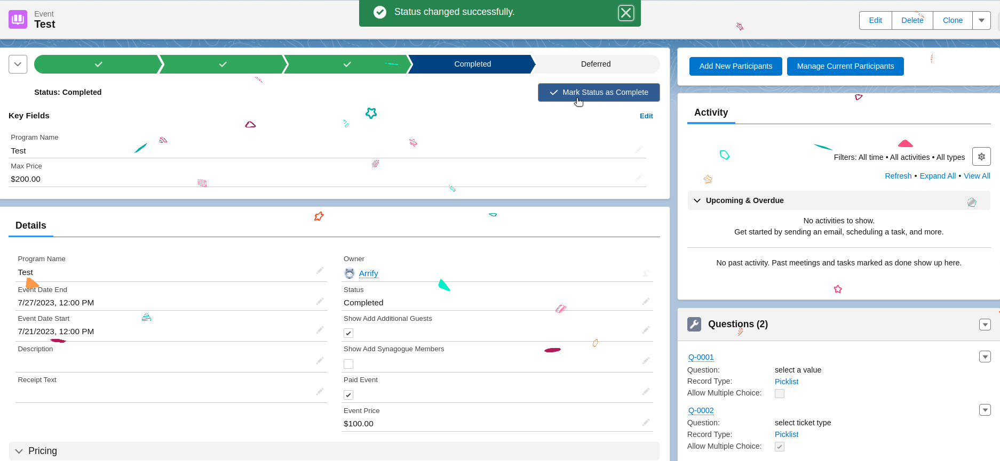
Task: Edit Paid Event pencil icon
Action: point(646,392)
